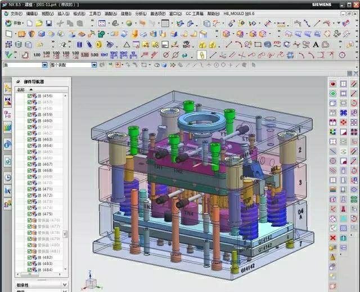Click the scissors cut icon

(60, 23)
